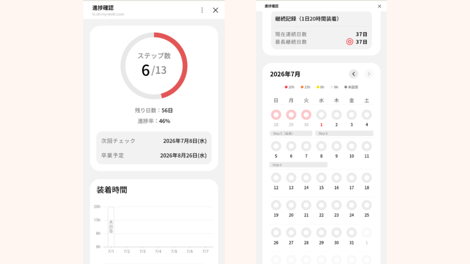Select the July 22 circle

[x=321, y=205]
